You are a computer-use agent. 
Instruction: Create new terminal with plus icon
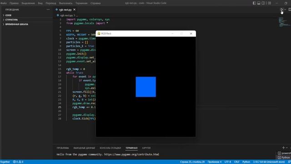[x=283, y=148]
